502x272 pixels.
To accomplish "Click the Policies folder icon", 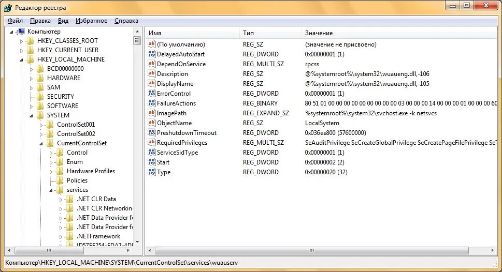I will (60, 180).
